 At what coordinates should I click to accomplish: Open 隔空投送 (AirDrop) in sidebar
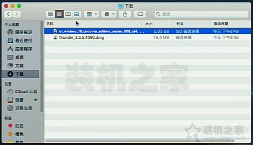pyautogui.click(x=20, y=32)
